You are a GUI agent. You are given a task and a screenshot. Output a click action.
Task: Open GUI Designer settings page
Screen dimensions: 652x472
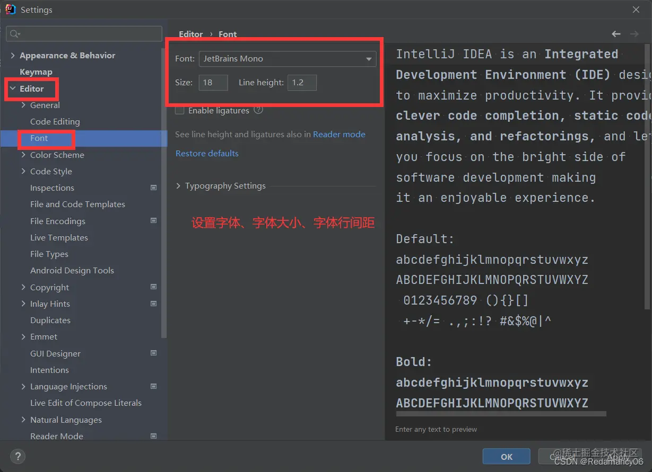pyautogui.click(x=55, y=353)
